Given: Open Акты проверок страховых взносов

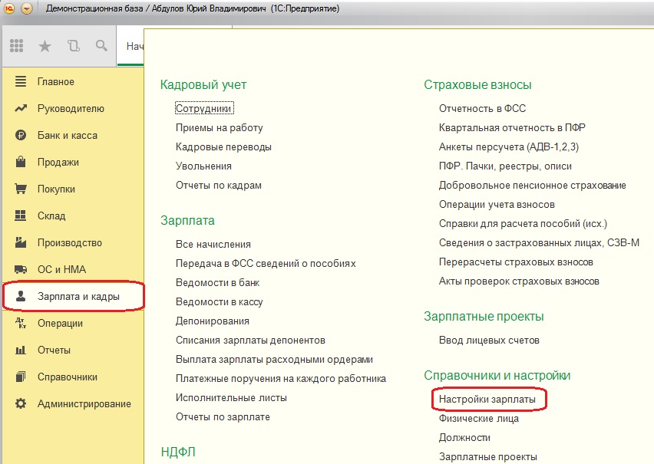Looking at the screenshot, I should coord(519,281).
